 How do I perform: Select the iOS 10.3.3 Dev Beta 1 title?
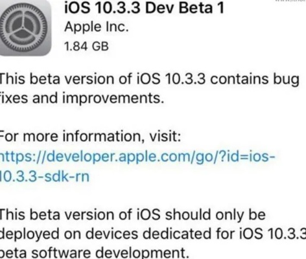[144, 8]
